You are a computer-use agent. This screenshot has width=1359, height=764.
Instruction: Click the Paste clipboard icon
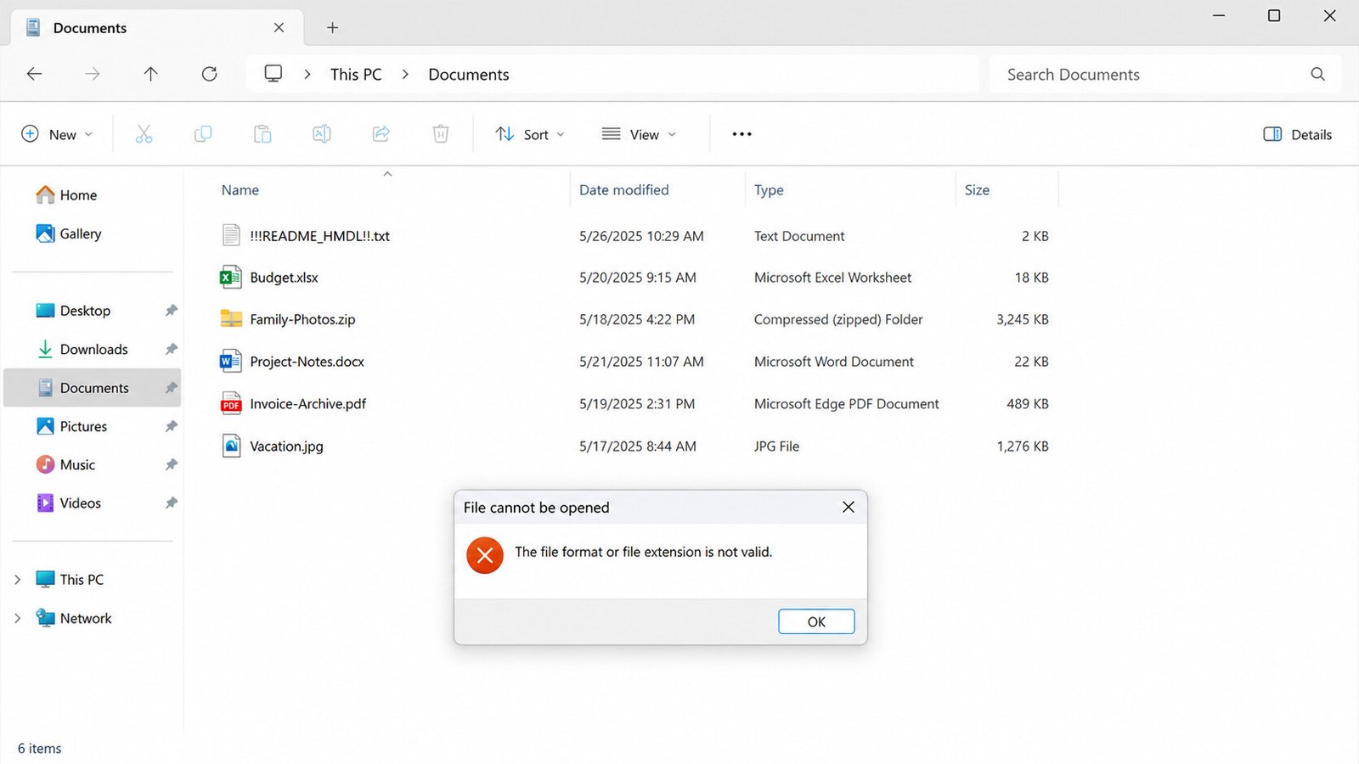tap(262, 134)
